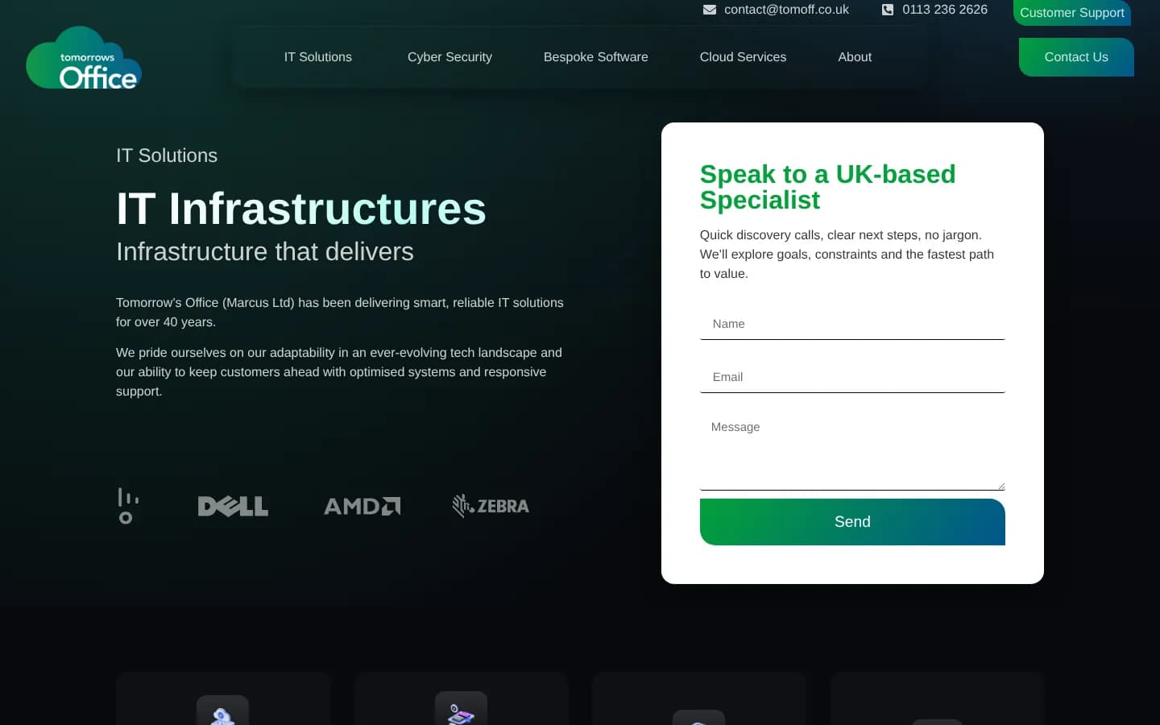This screenshot has height=725, width=1160.
Task: Click the phone icon beside 0113 236 2626
Action: [x=888, y=10]
